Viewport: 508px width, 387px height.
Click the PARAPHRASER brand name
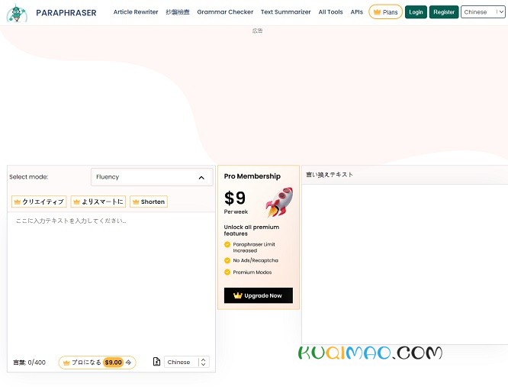tap(66, 13)
